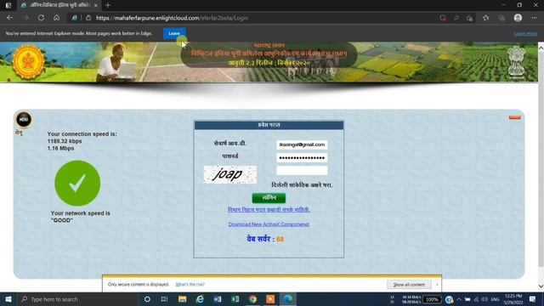Open the Settings and more menu

point(534,18)
